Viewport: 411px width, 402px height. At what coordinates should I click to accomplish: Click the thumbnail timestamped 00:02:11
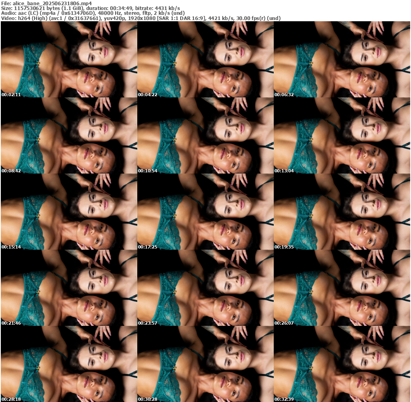[x=69, y=59]
